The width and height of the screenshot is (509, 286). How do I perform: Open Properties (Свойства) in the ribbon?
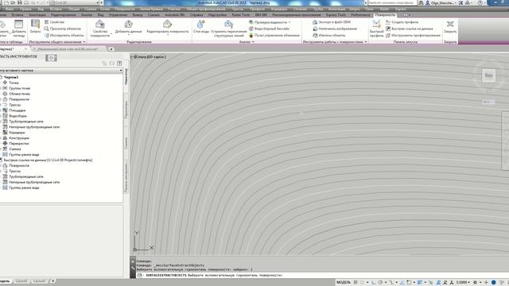pyautogui.click(x=54, y=22)
